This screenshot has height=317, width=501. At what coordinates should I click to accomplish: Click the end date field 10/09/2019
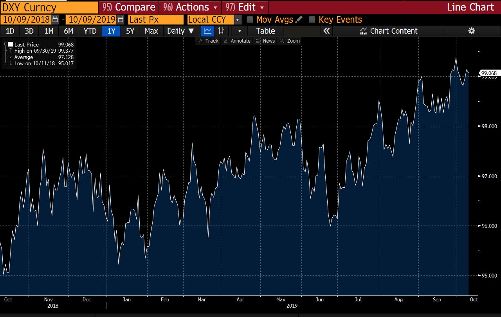(92, 20)
